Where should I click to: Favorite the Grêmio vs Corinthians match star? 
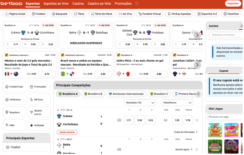coord(197,120)
